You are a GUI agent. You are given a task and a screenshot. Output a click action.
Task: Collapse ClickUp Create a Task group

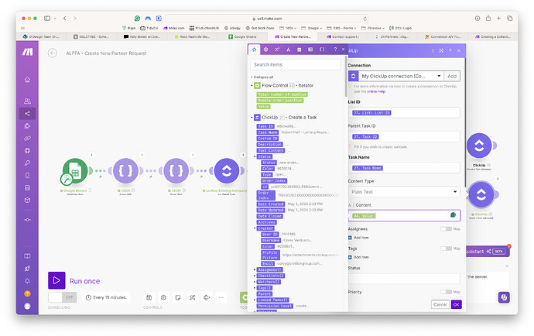click(252, 117)
